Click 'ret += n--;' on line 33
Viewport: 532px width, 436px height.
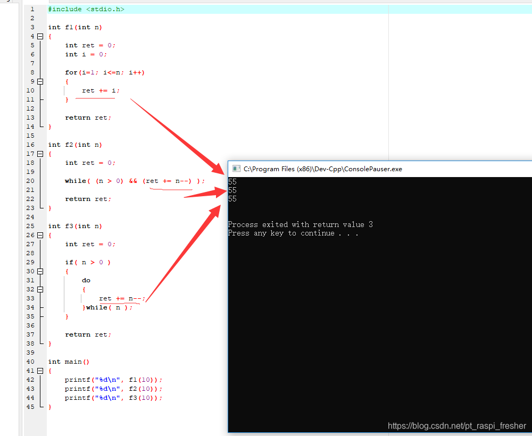tap(122, 299)
